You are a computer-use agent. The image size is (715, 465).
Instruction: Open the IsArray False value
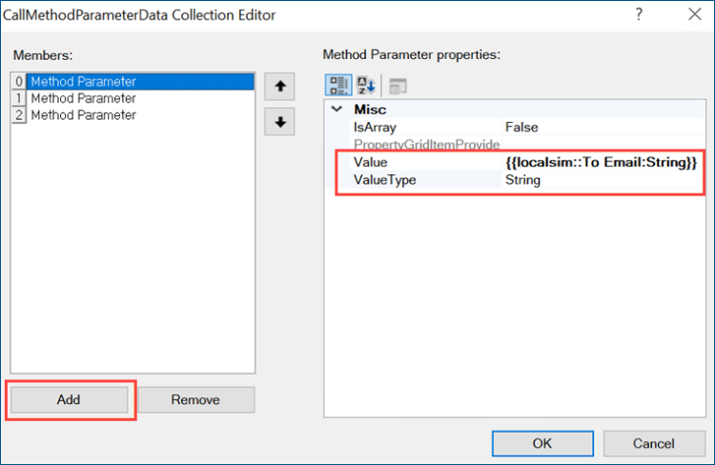click(602, 127)
